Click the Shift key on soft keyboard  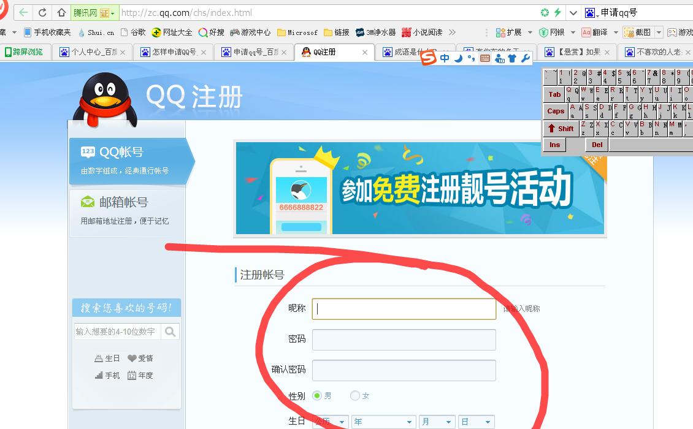pos(561,129)
